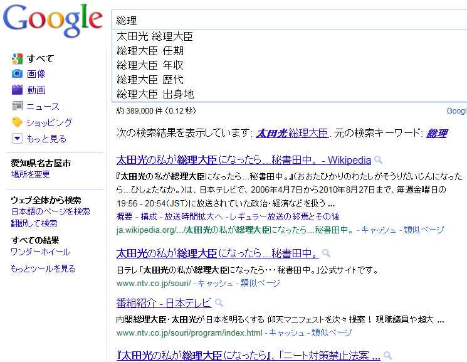
Task: Click 概要 sitelink under Wikipedia result
Action: point(124,216)
